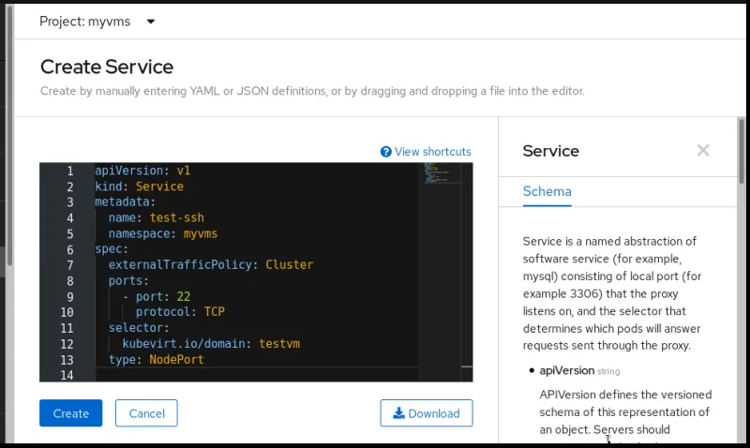Viewport: 750px width, 448px height.
Task: Close the Service schema sidebar
Action: pos(703,150)
